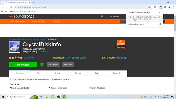176x99 pixels.
Task: Open the Chrome profile avatar
Action: [x=169, y=7]
